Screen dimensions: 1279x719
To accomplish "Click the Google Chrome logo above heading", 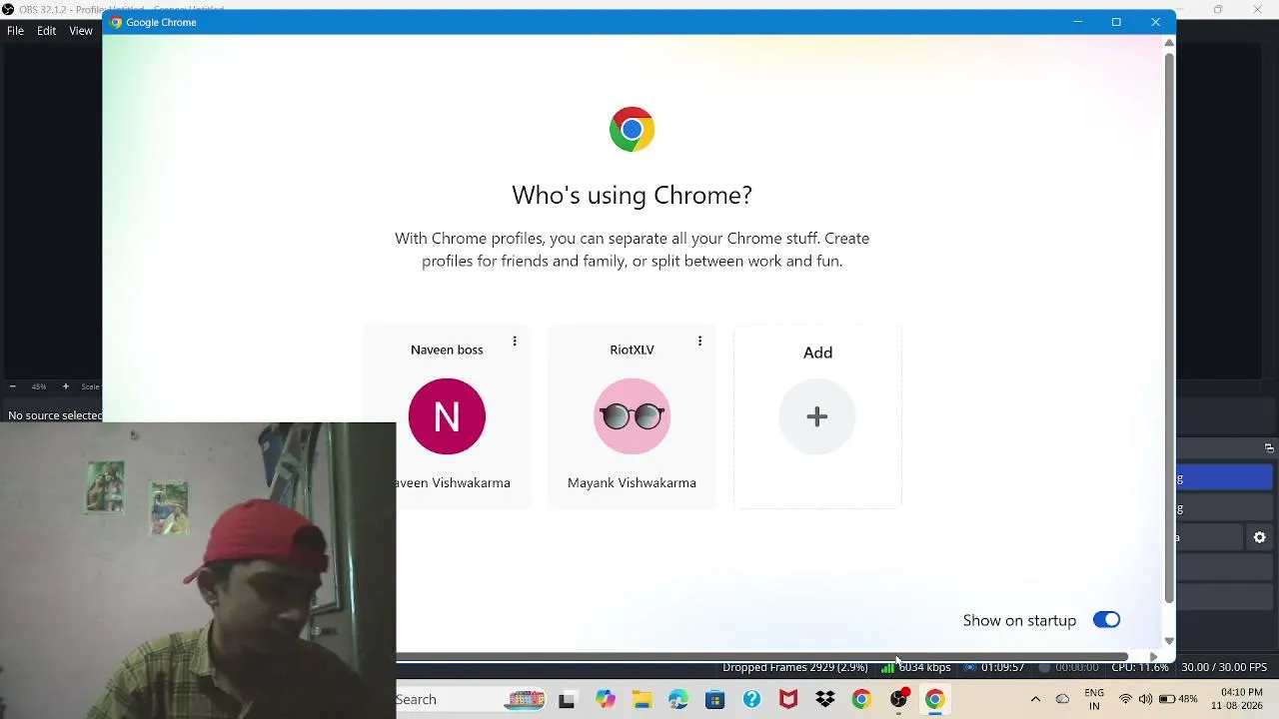I will coord(632,129).
